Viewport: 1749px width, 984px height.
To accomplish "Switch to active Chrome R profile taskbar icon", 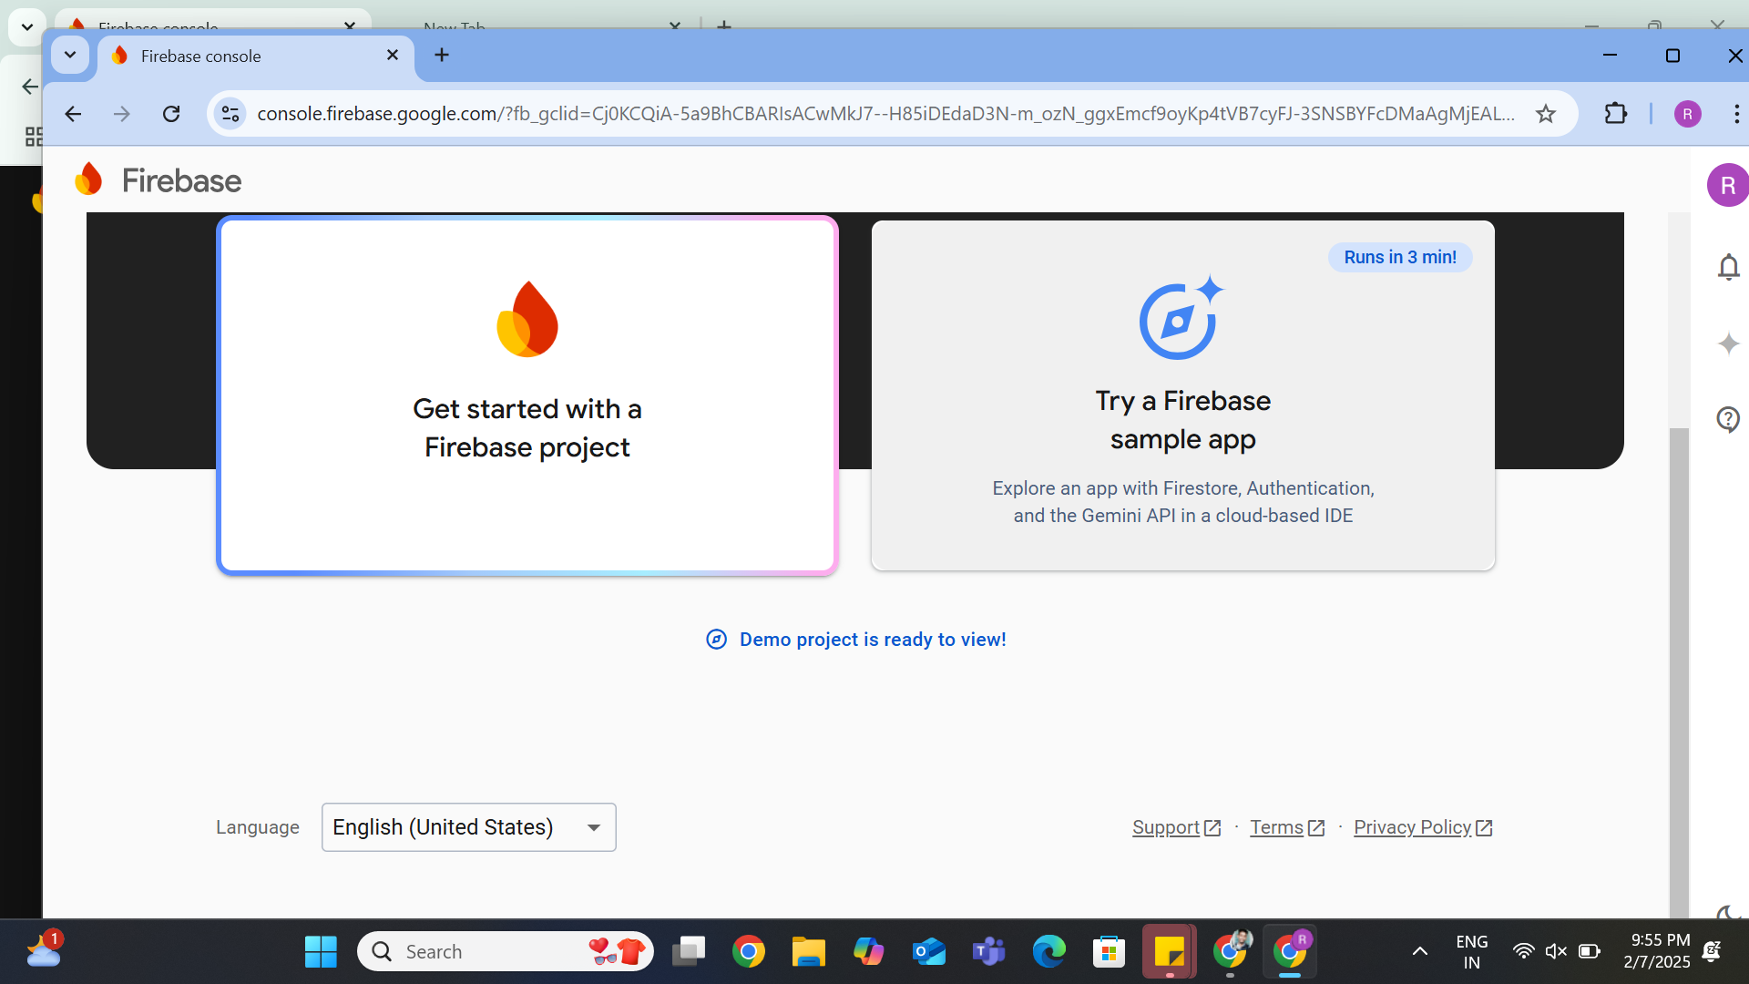I will point(1290,951).
